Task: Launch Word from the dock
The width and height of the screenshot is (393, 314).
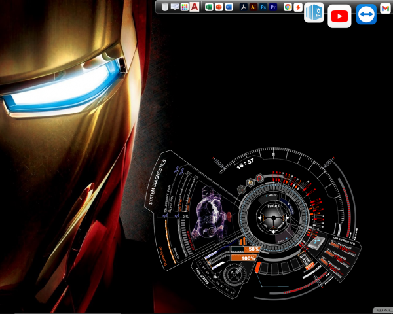Action: [x=229, y=7]
